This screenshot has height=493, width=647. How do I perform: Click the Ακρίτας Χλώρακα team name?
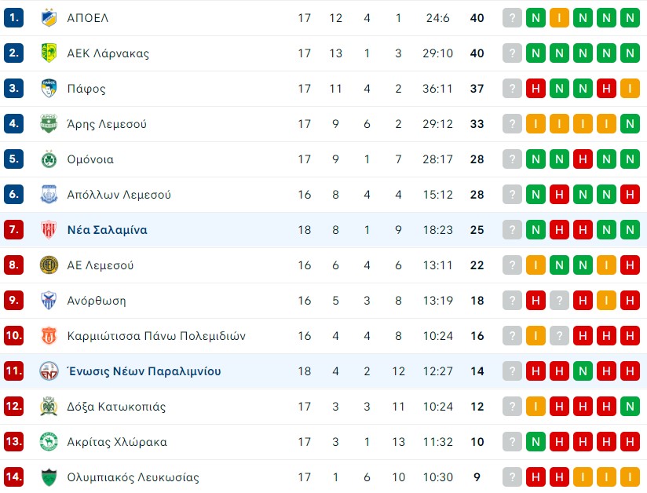coord(117,442)
